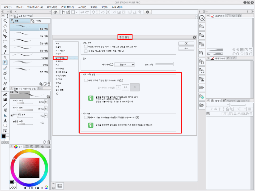Enable IME ON when text editing starts
Screen dimensions: 255x191
point(86,47)
